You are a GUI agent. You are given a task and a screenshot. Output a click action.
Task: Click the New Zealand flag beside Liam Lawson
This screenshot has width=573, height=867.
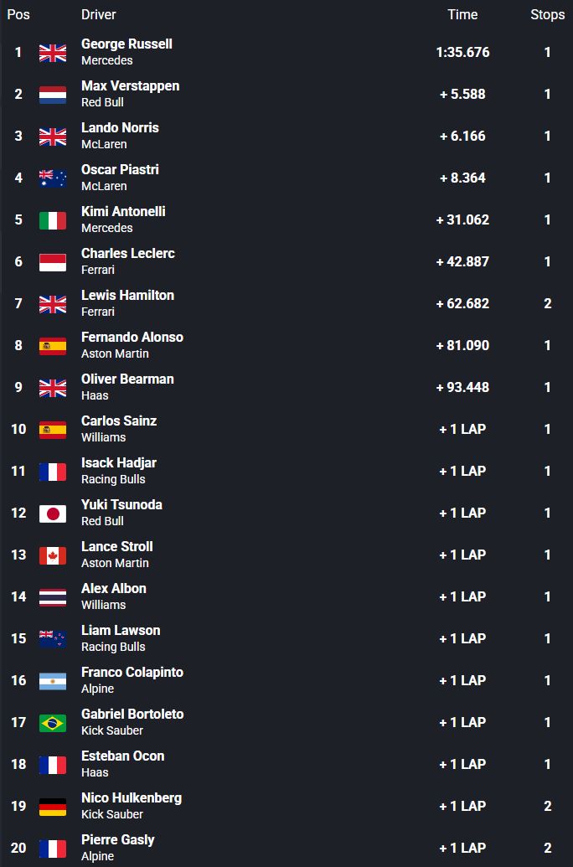pos(53,639)
